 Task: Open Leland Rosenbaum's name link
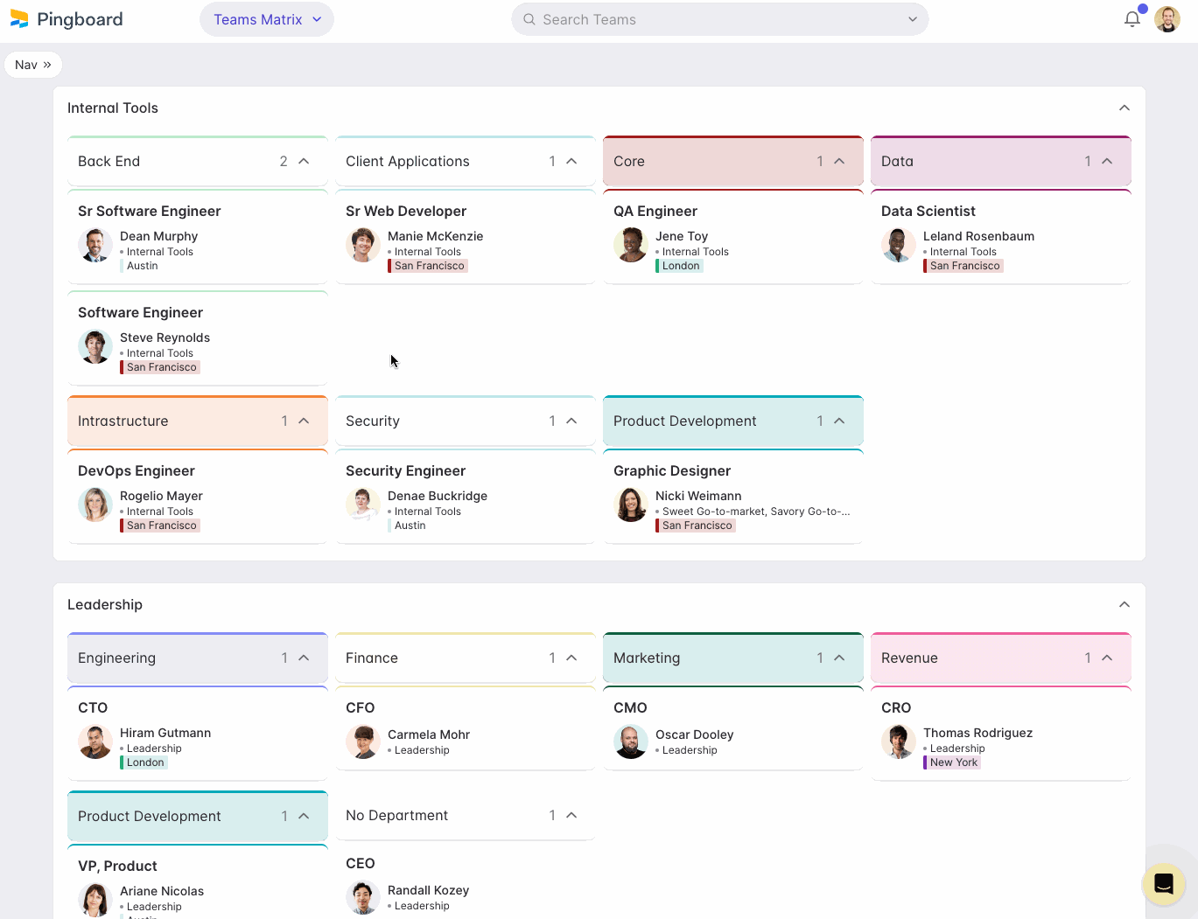[978, 236]
